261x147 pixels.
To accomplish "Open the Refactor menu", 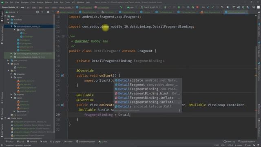I will (x=48, y=2).
